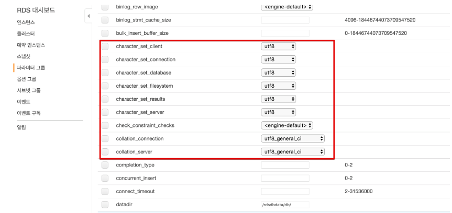
Task: Open 알림 in the sidebar
Action: tap(21, 127)
